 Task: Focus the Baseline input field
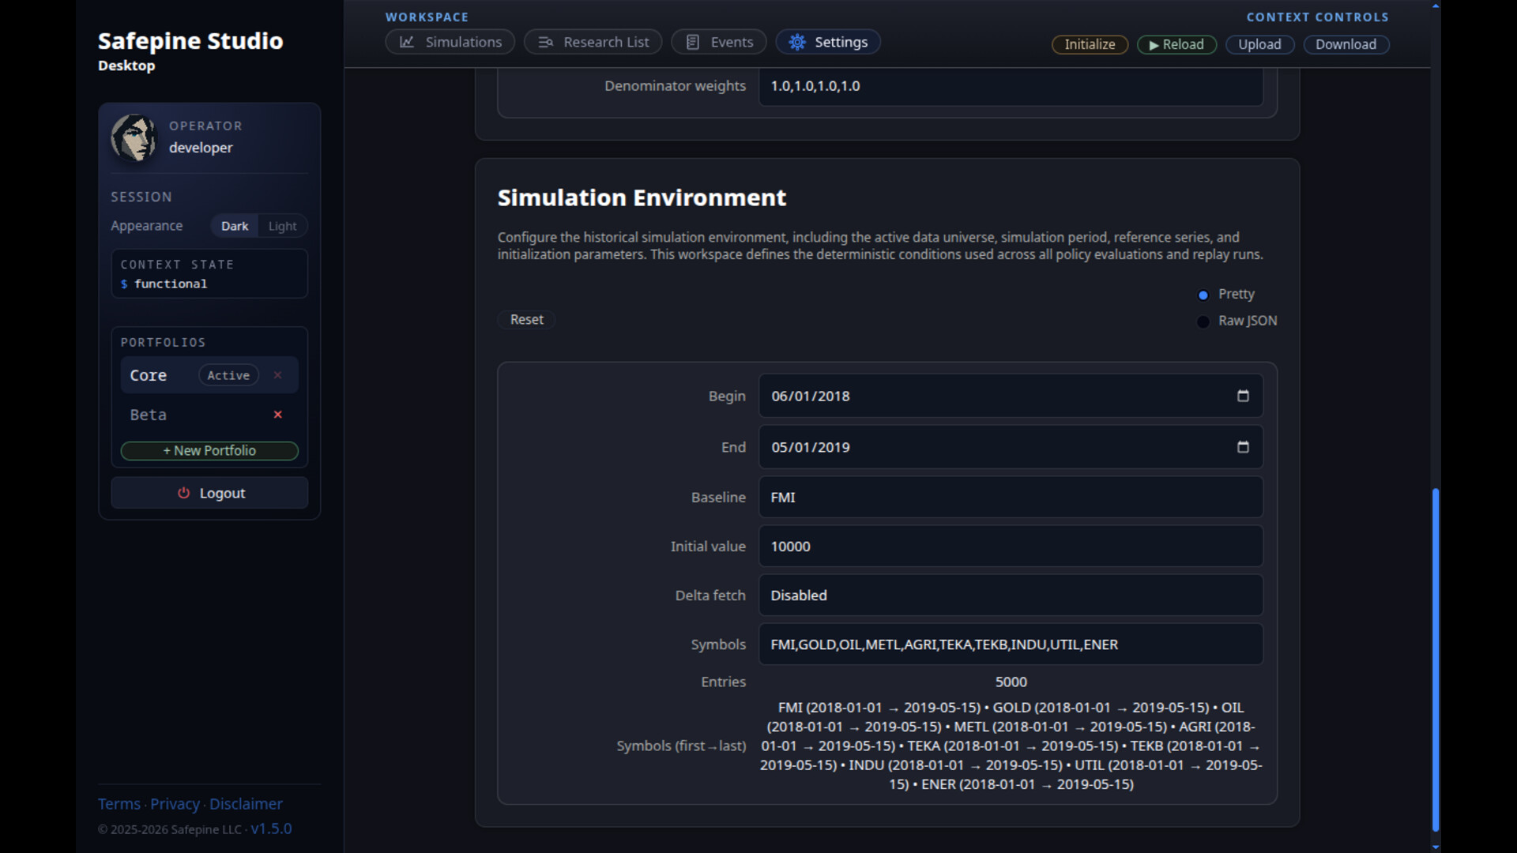click(x=1011, y=498)
